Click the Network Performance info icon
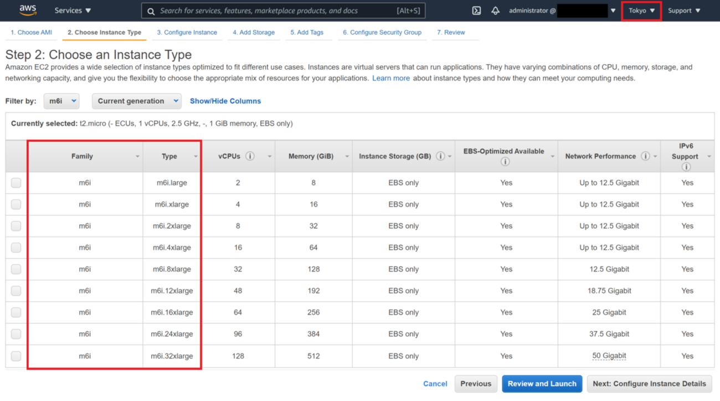This screenshot has width=720, height=401. tap(645, 156)
